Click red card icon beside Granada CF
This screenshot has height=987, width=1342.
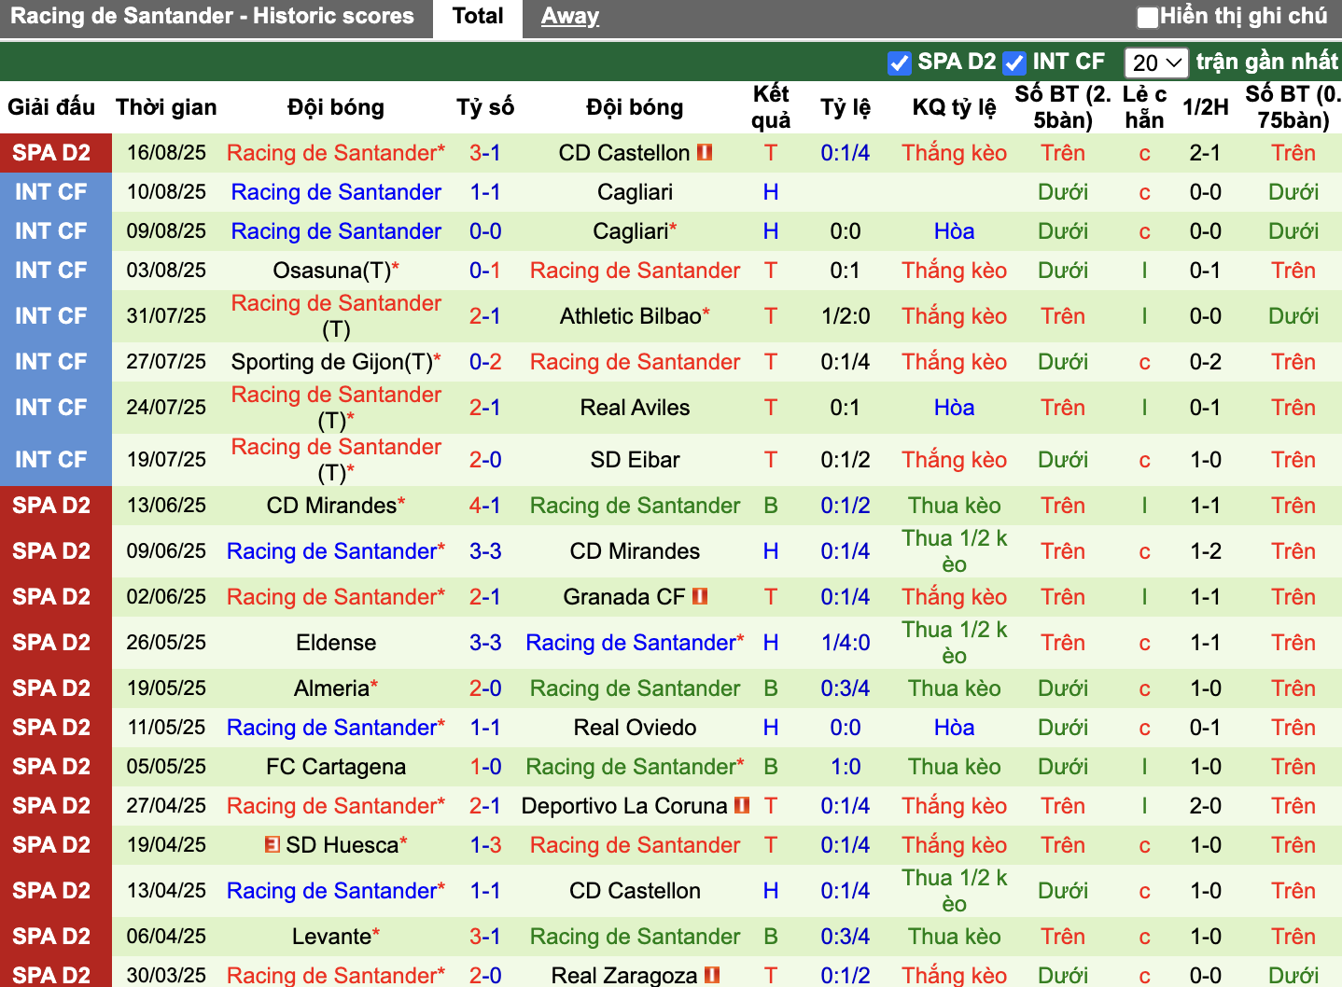point(700,596)
